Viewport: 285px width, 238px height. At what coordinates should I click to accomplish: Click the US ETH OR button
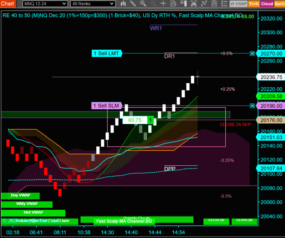coord(216,222)
